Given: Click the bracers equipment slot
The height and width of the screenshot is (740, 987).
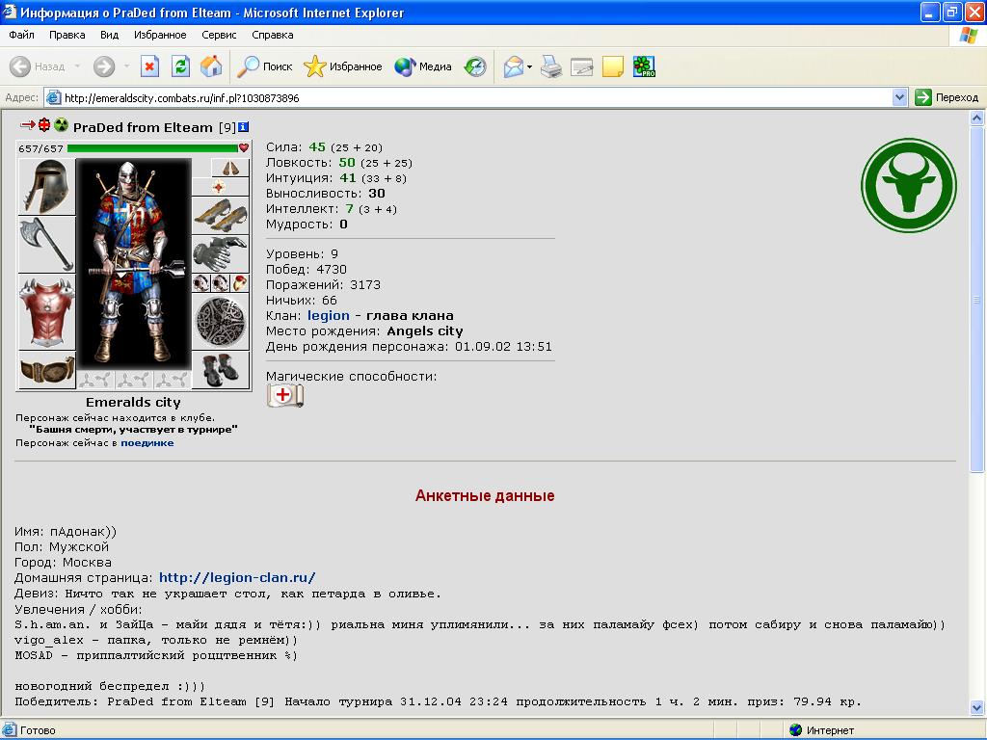Looking at the screenshot, I should (221, 215).
